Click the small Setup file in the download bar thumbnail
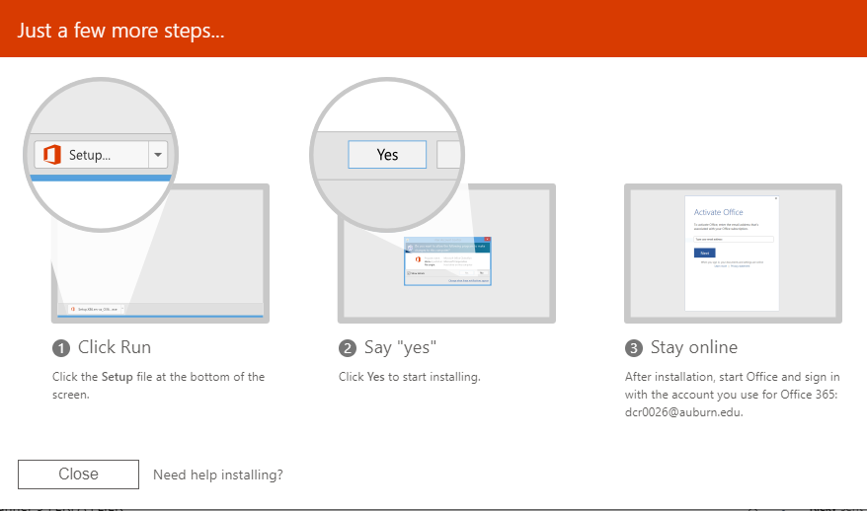 point(96,310)
